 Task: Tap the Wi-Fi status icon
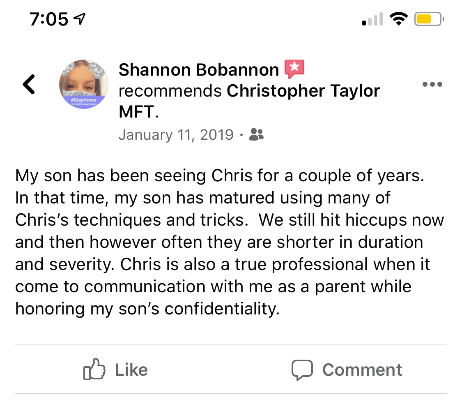coord(398,19)
